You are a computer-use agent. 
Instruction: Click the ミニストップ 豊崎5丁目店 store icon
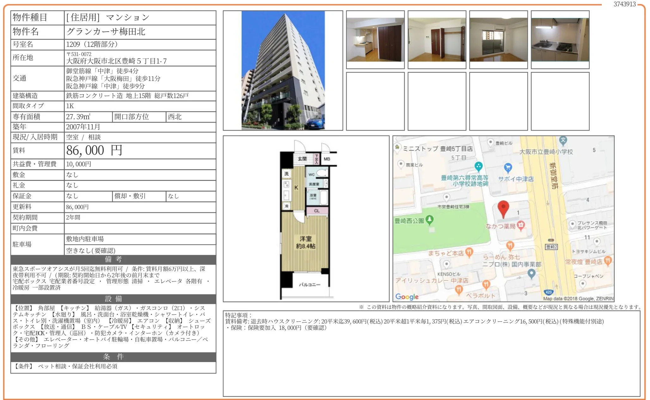click(x=397, y=147)
